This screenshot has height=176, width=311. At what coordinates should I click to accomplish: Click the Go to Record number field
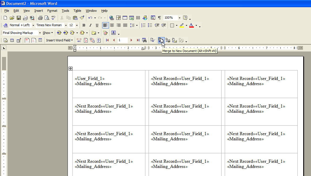123,40
